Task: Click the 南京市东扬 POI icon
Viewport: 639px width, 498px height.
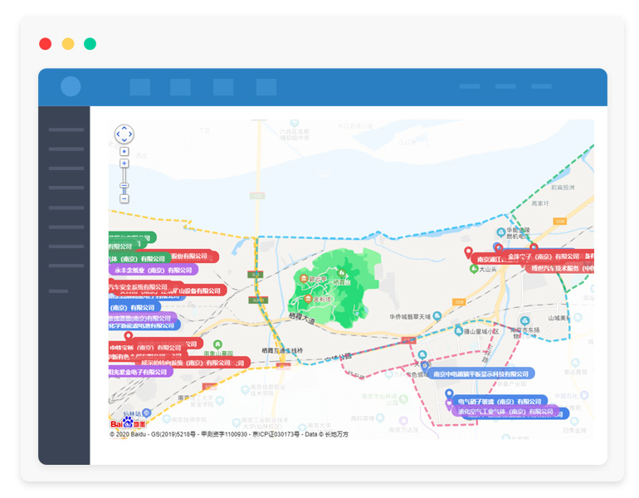Action: [x=524, y=320]
